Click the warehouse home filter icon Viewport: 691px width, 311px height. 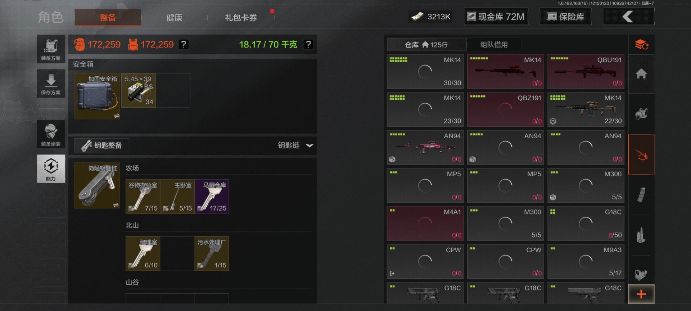[x=641, y=74]
